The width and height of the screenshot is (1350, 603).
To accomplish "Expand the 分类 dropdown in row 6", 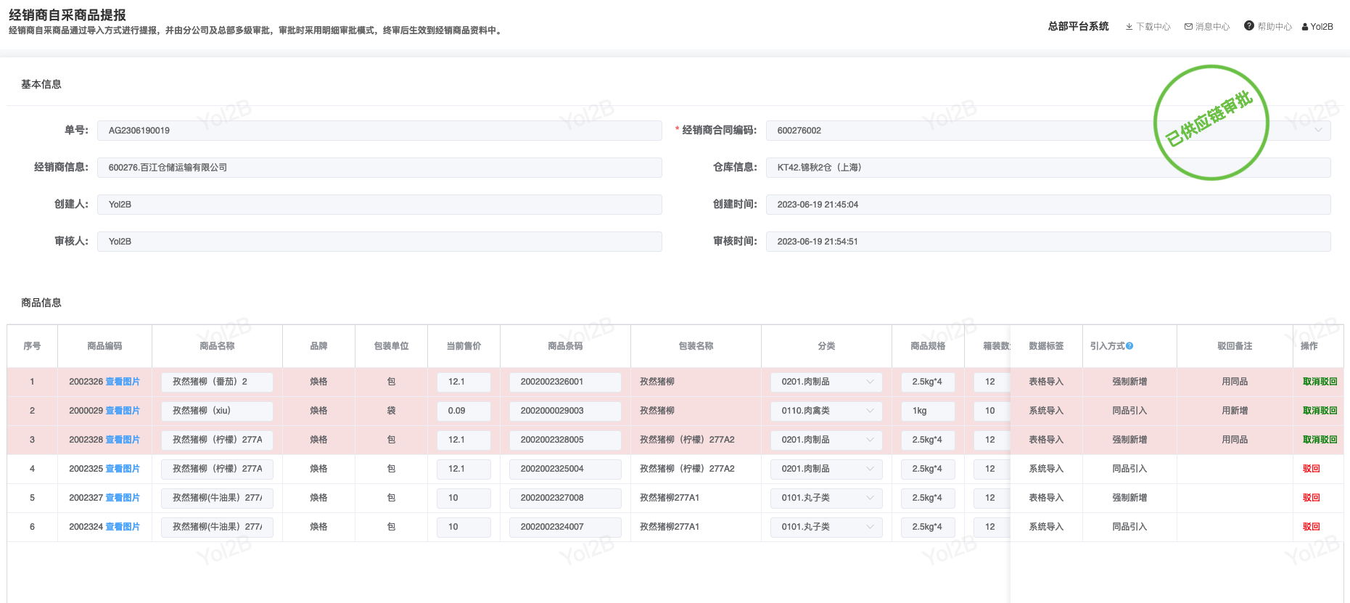I will 870,527.
